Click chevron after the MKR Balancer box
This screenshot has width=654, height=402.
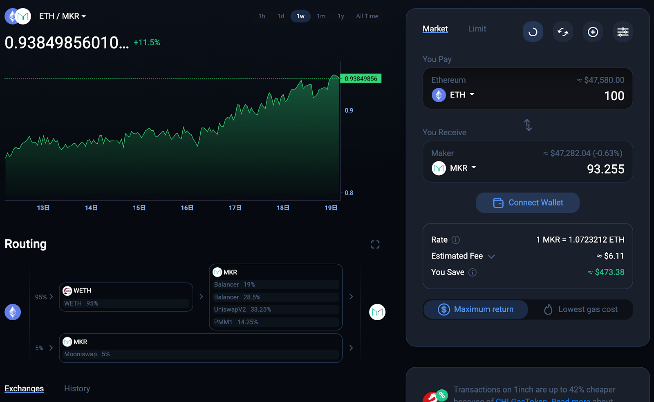coord(351,297)
